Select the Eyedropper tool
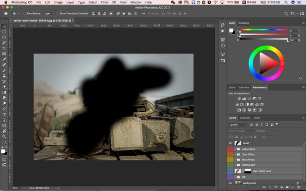 [4, 59]
